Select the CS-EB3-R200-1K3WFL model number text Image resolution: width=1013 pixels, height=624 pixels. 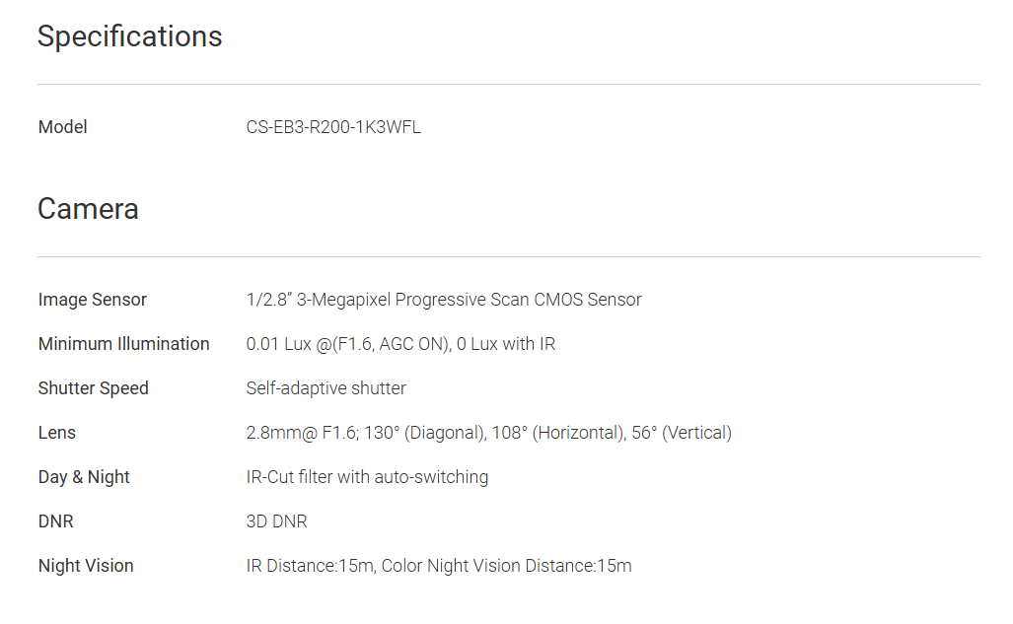click(332, 127)
